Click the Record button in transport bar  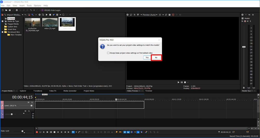pyautogui.click(x=37, y=132)
